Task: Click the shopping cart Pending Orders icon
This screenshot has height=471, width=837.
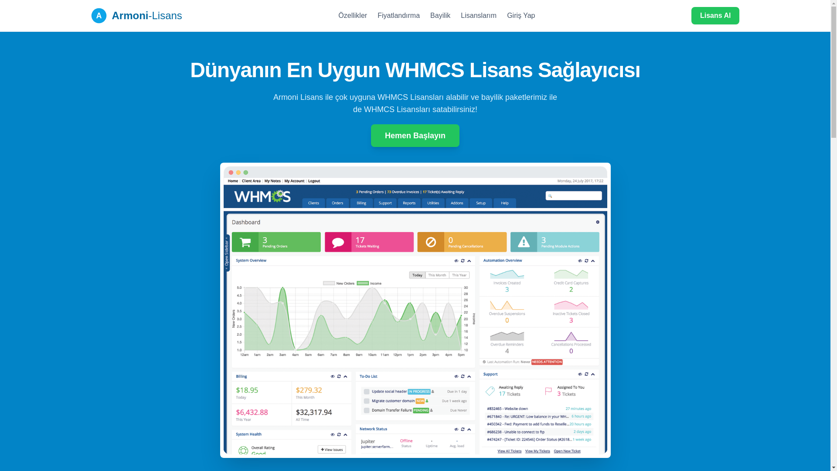Action: pyautogui.click(x=245, y=242)
